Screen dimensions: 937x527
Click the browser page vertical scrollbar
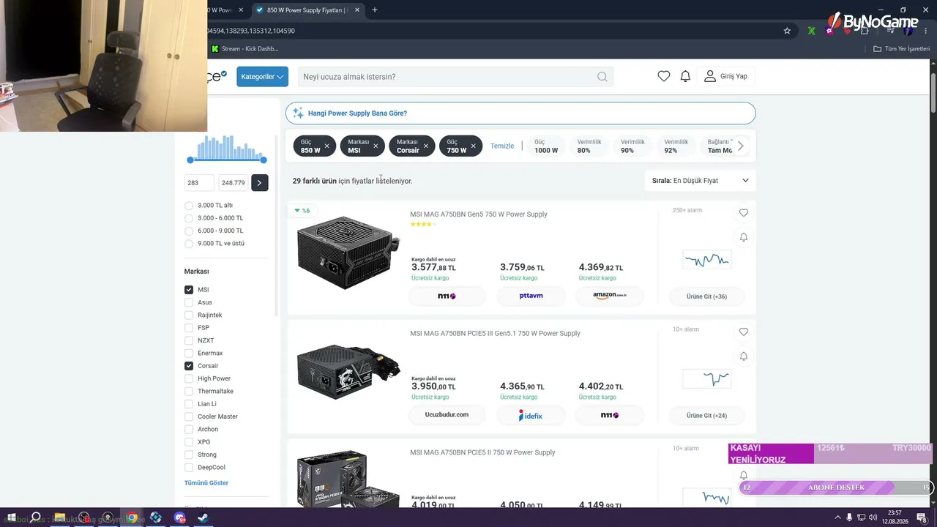(933, 94)
